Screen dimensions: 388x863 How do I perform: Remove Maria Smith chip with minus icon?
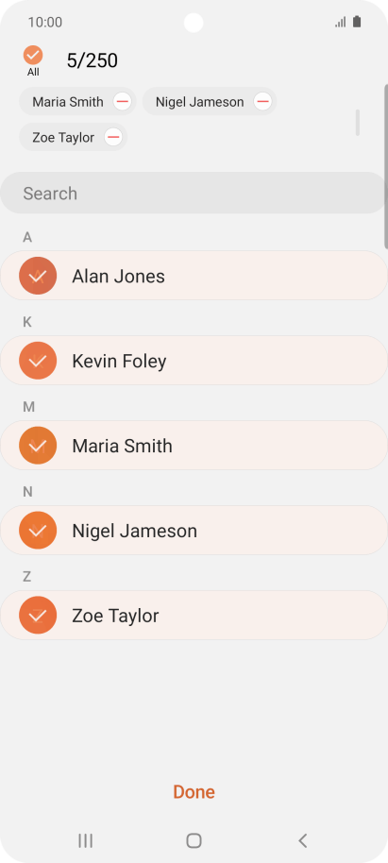122,101
